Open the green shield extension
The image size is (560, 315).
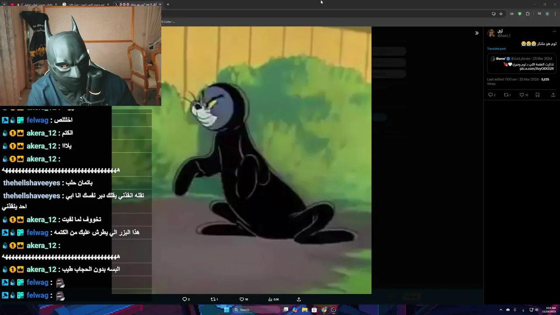520,14
